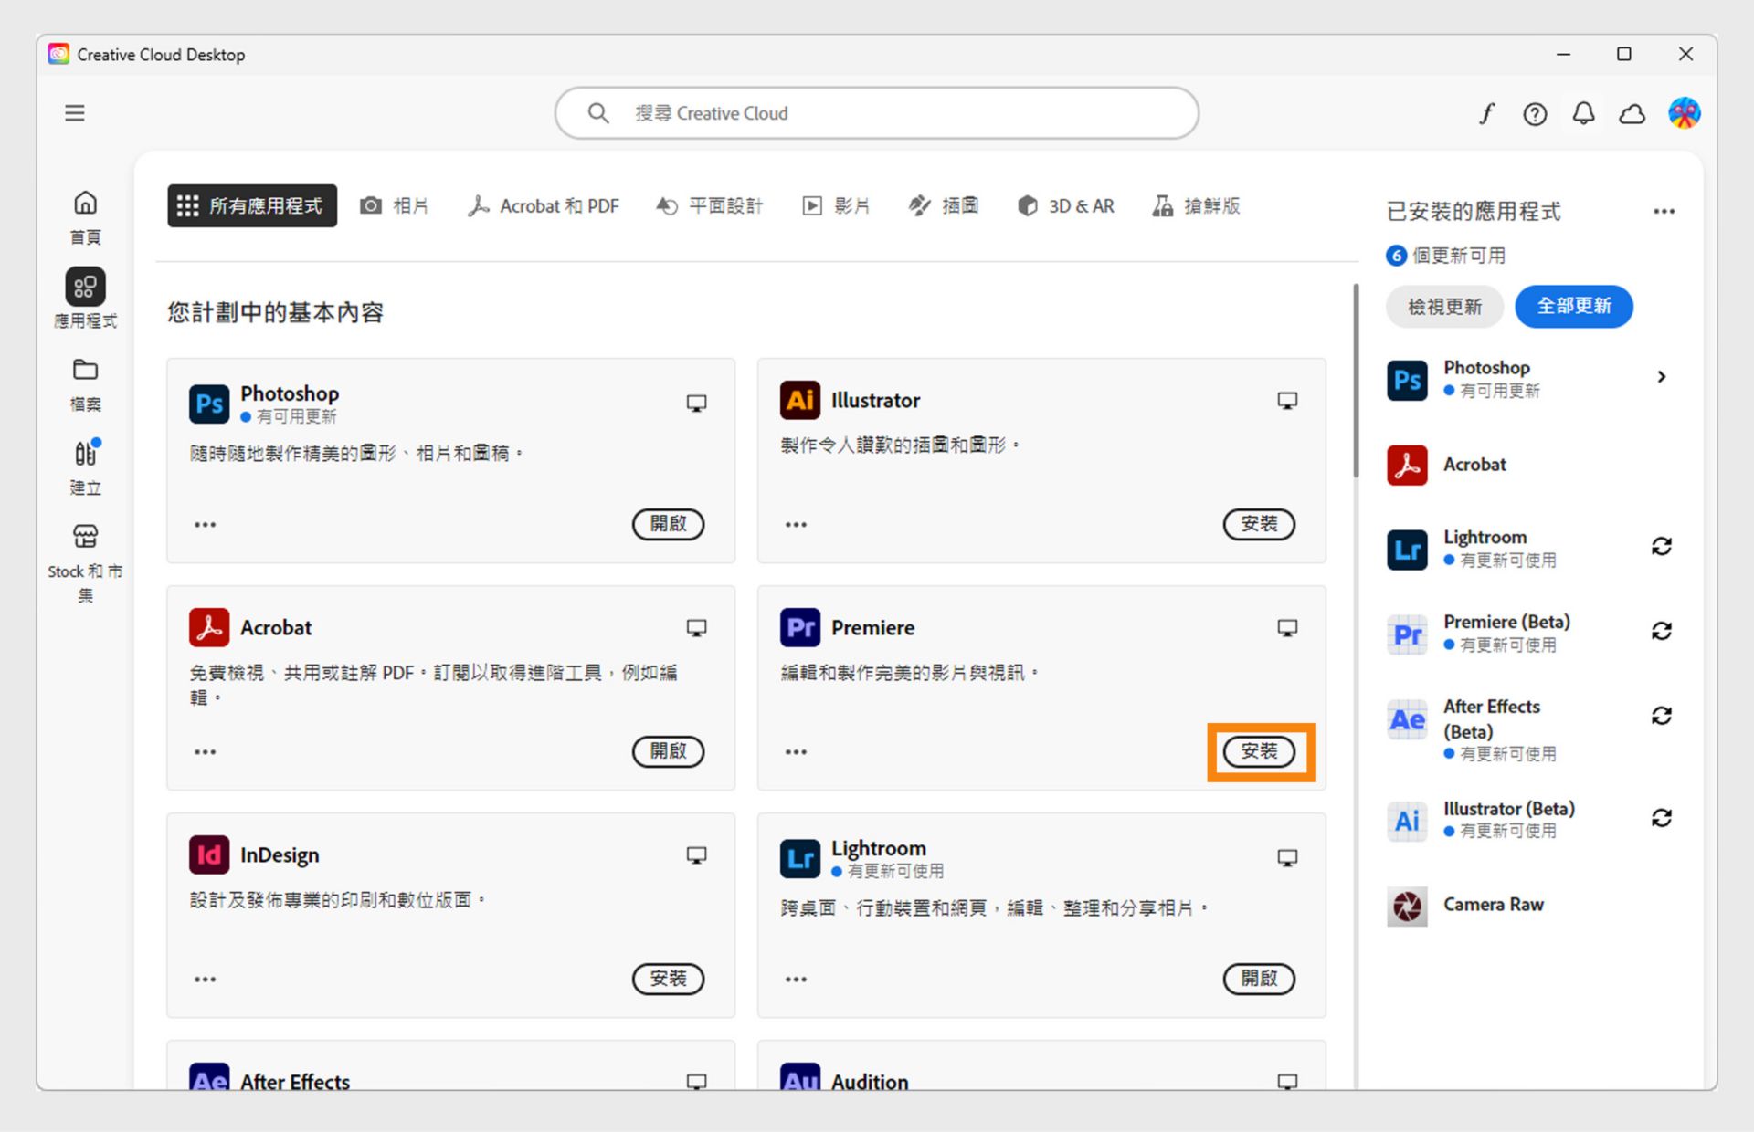Expand Photoshop chevron in installed apps
This screenshot has width=1754, height=1132.
point(1662,377)
